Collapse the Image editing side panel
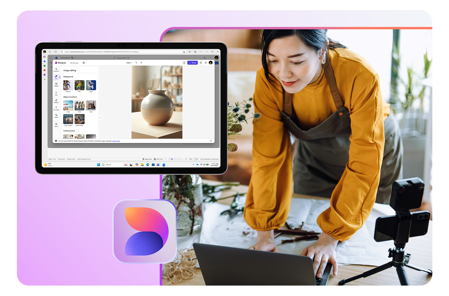This screenshot has height=296, width=449. click(x=100, y=118)
